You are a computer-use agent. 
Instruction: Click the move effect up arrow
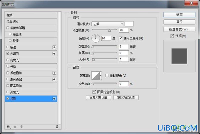[x=15, y=127]
